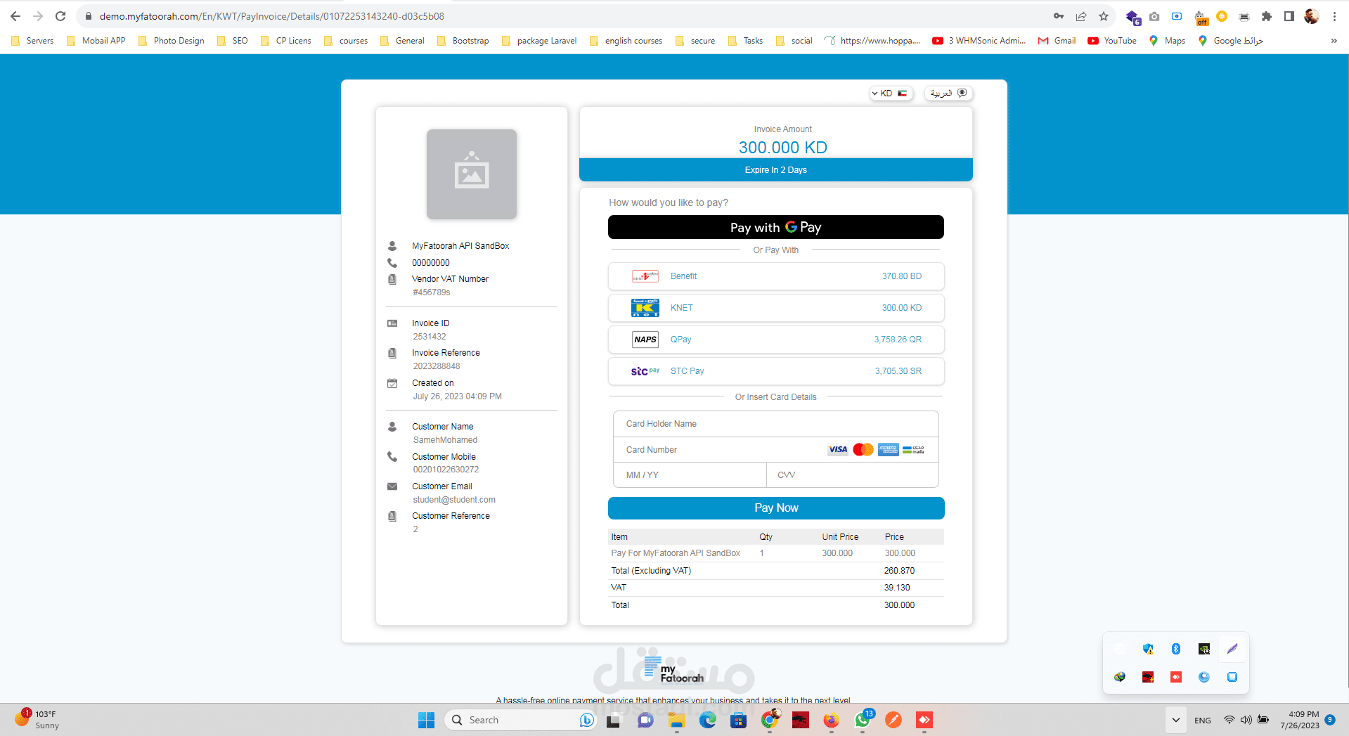Click the MyFatoorah footer logo
Screen dimensions: 1349x736
click(x=673, y=670)
